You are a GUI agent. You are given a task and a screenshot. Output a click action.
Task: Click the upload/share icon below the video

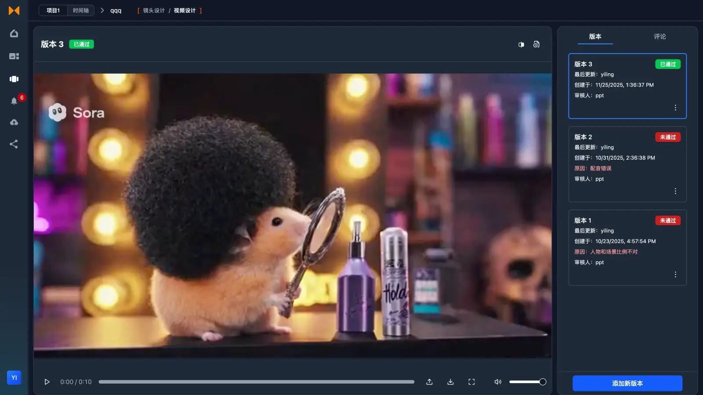429,382
